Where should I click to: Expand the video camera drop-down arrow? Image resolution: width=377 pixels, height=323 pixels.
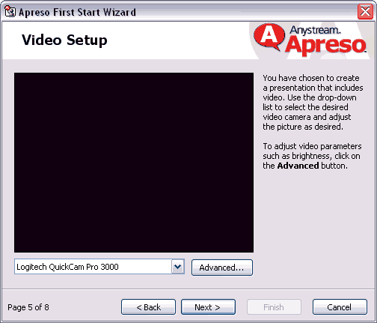pos(178,267)
